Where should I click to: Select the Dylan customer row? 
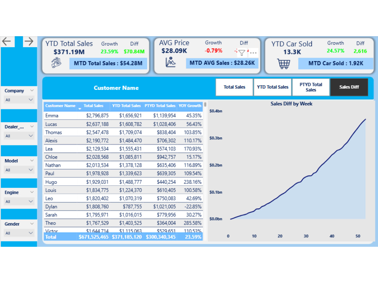(x=123, y=206)
